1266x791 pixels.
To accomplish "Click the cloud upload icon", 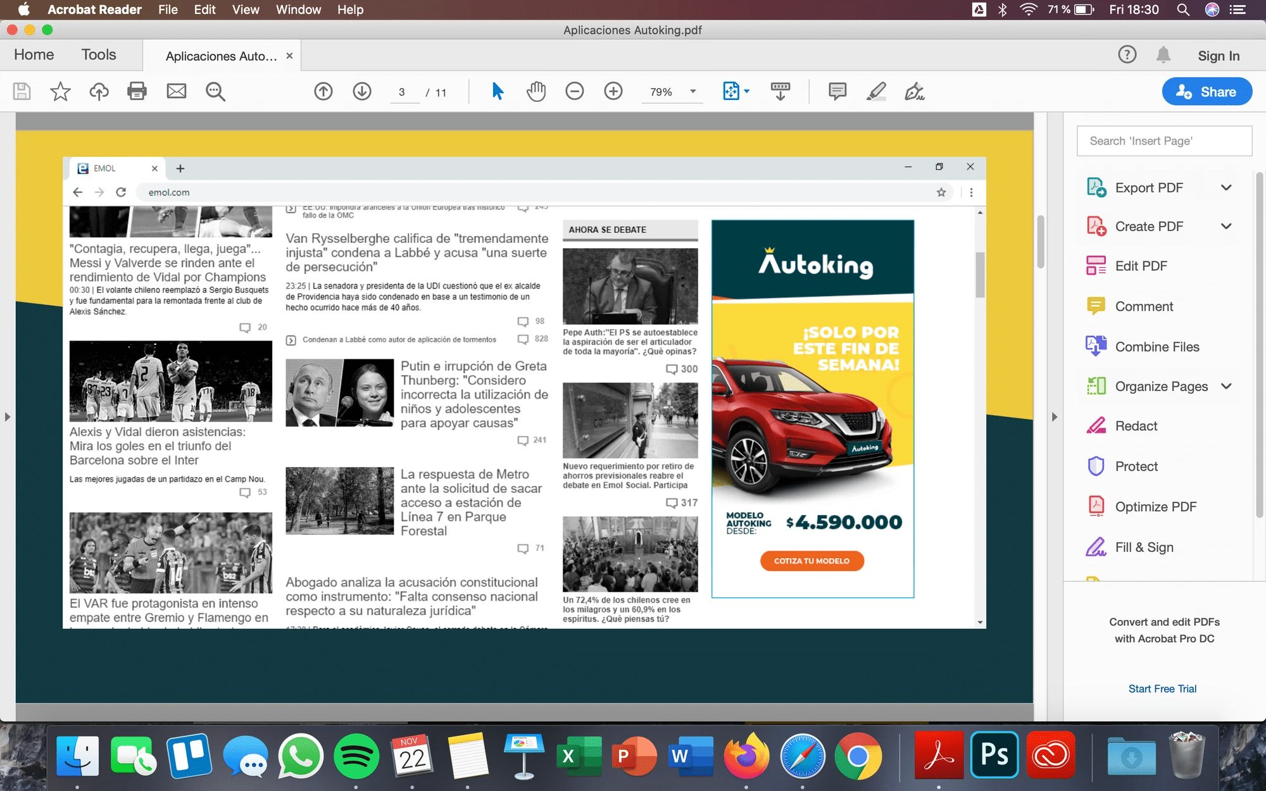I will tap(99, 92).
